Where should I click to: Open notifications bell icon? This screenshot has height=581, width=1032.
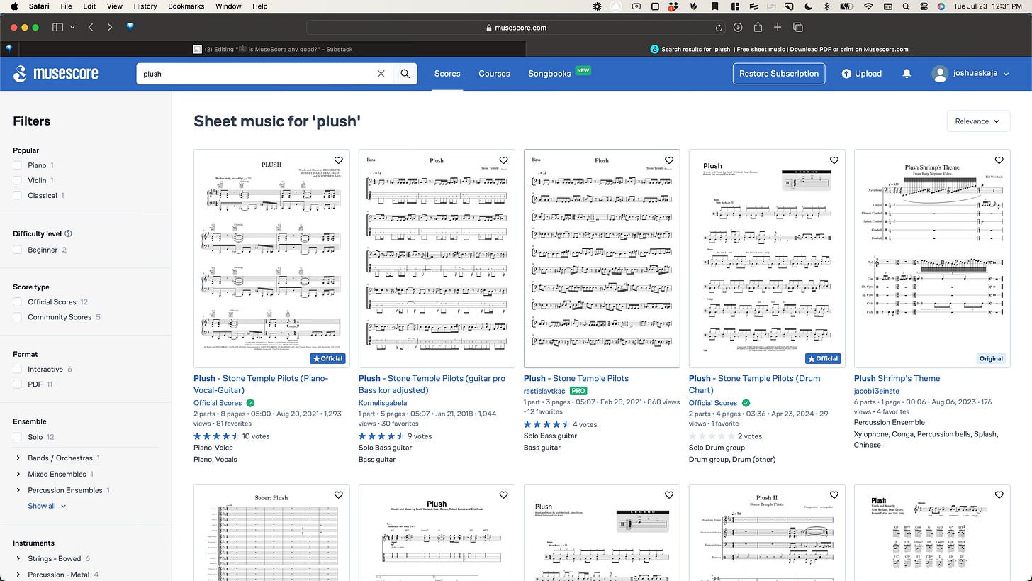(906, 74)
